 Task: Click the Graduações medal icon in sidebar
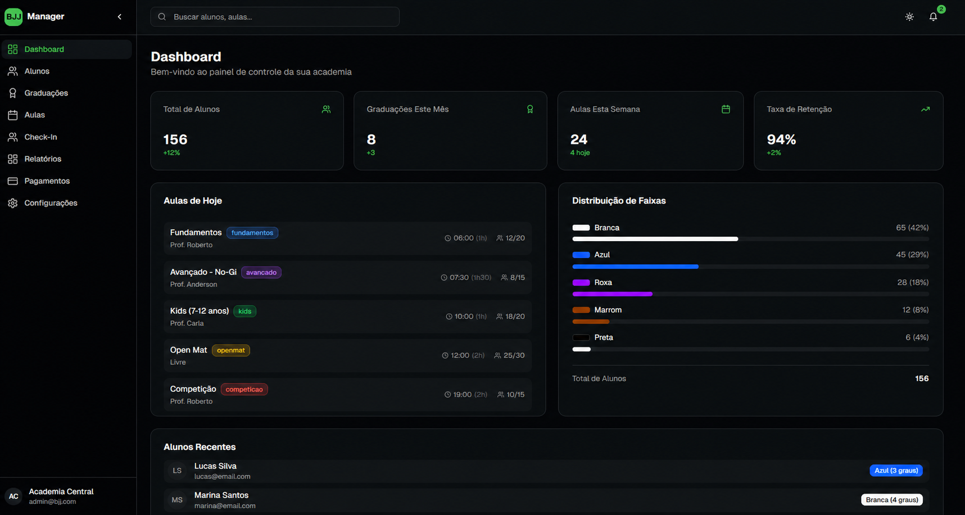[13, 93]
